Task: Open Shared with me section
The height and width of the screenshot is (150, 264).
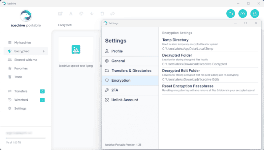Action: pyautogui.click(x=26, y=60)
